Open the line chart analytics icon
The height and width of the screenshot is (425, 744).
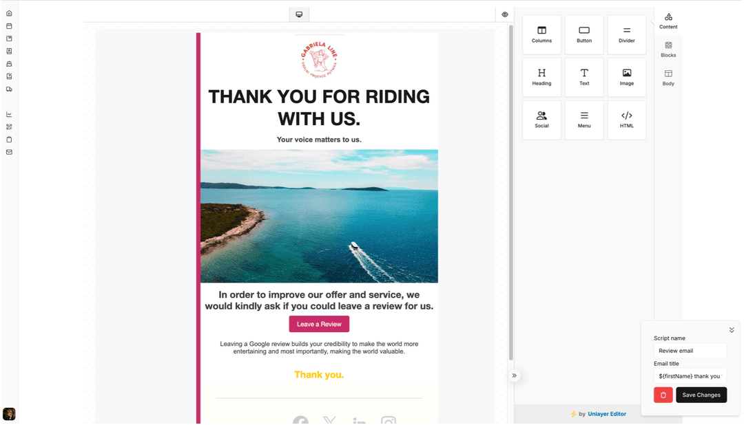point(9,114)
